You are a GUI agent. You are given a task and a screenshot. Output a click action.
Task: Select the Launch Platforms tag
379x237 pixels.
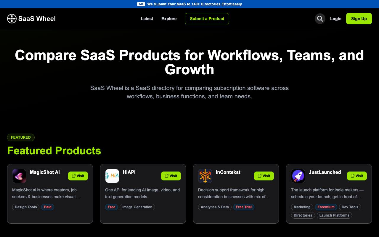[x=334, y=215]
